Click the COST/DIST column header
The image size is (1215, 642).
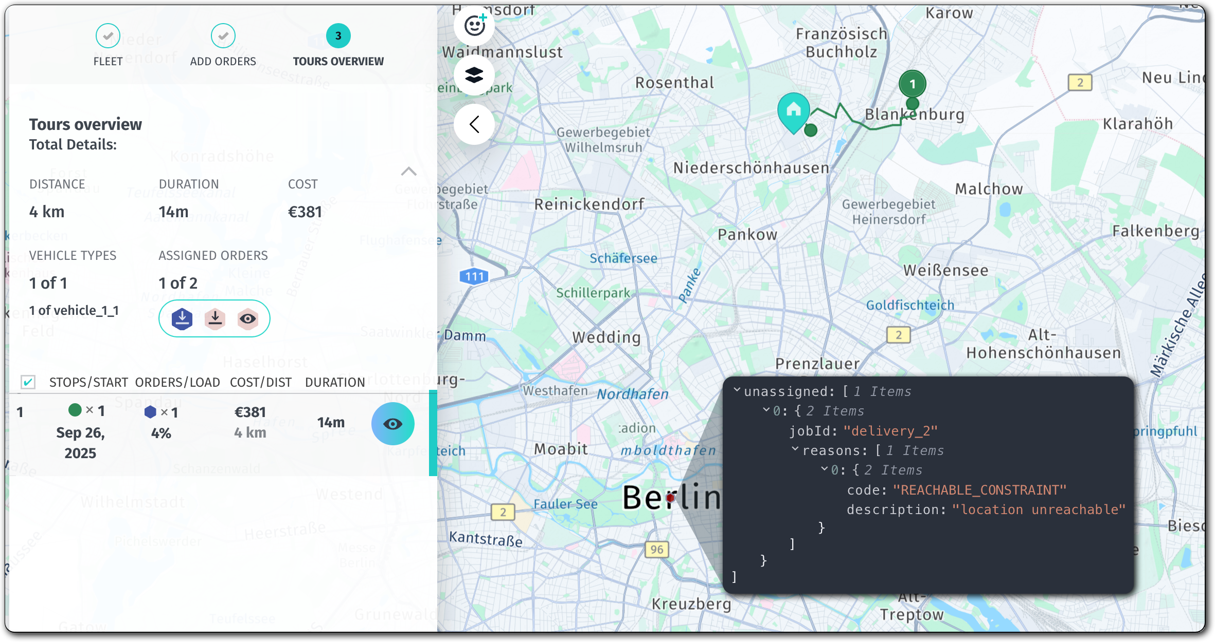261,382
